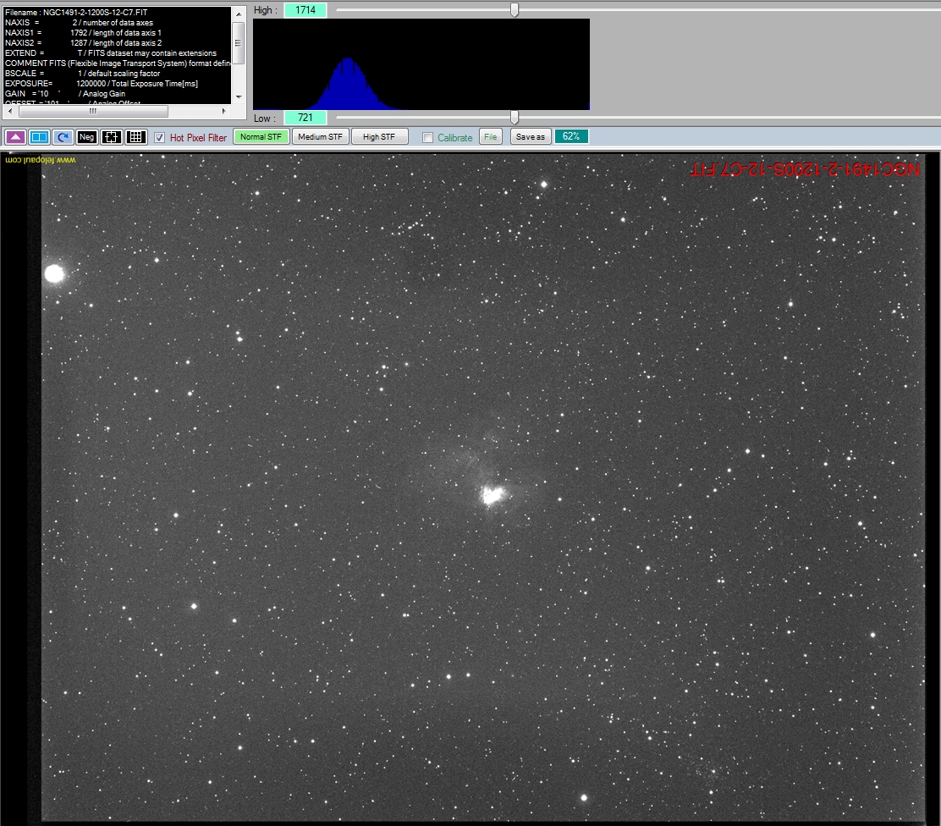Click the header horizontal scroll left arrow
Screen dimensions: 941x826
click(x=9, y=111)
